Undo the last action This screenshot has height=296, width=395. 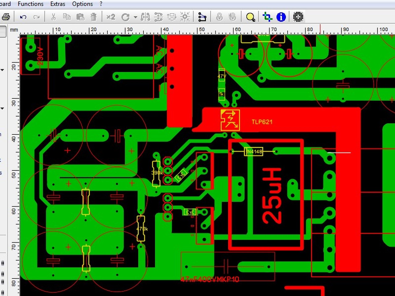click(23, 17)
